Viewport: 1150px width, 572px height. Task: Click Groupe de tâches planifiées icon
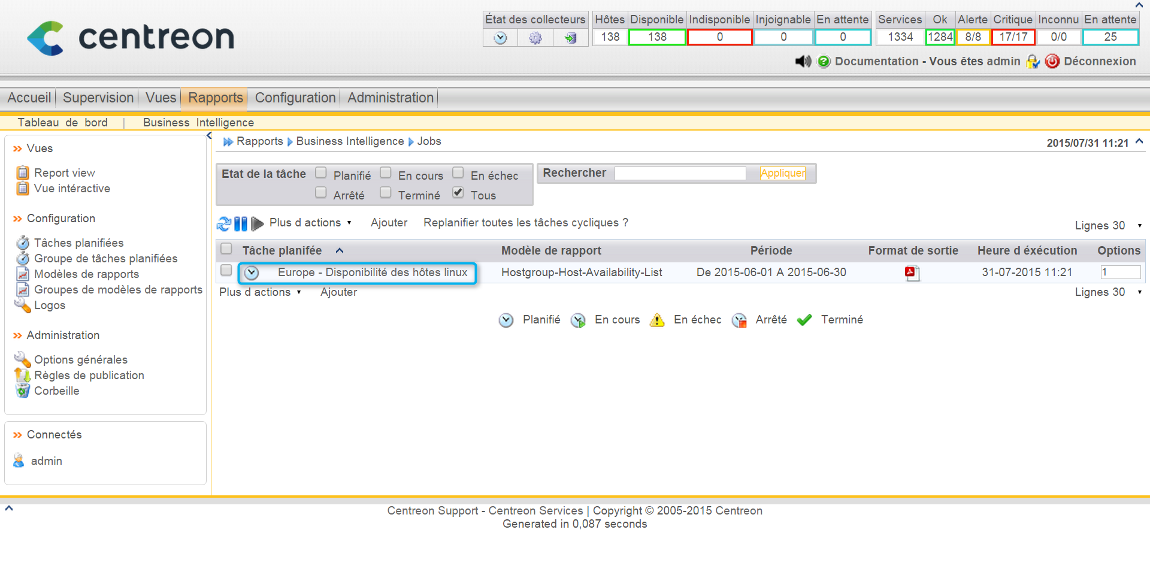coord(23,258)
